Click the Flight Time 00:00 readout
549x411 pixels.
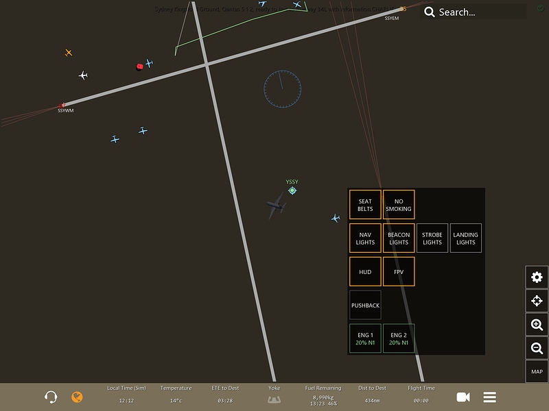point(421,395)
